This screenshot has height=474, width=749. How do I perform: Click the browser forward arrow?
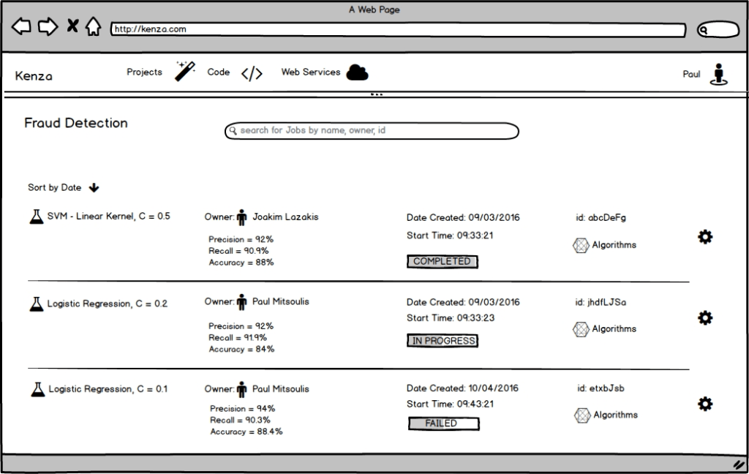coord(48,28)
